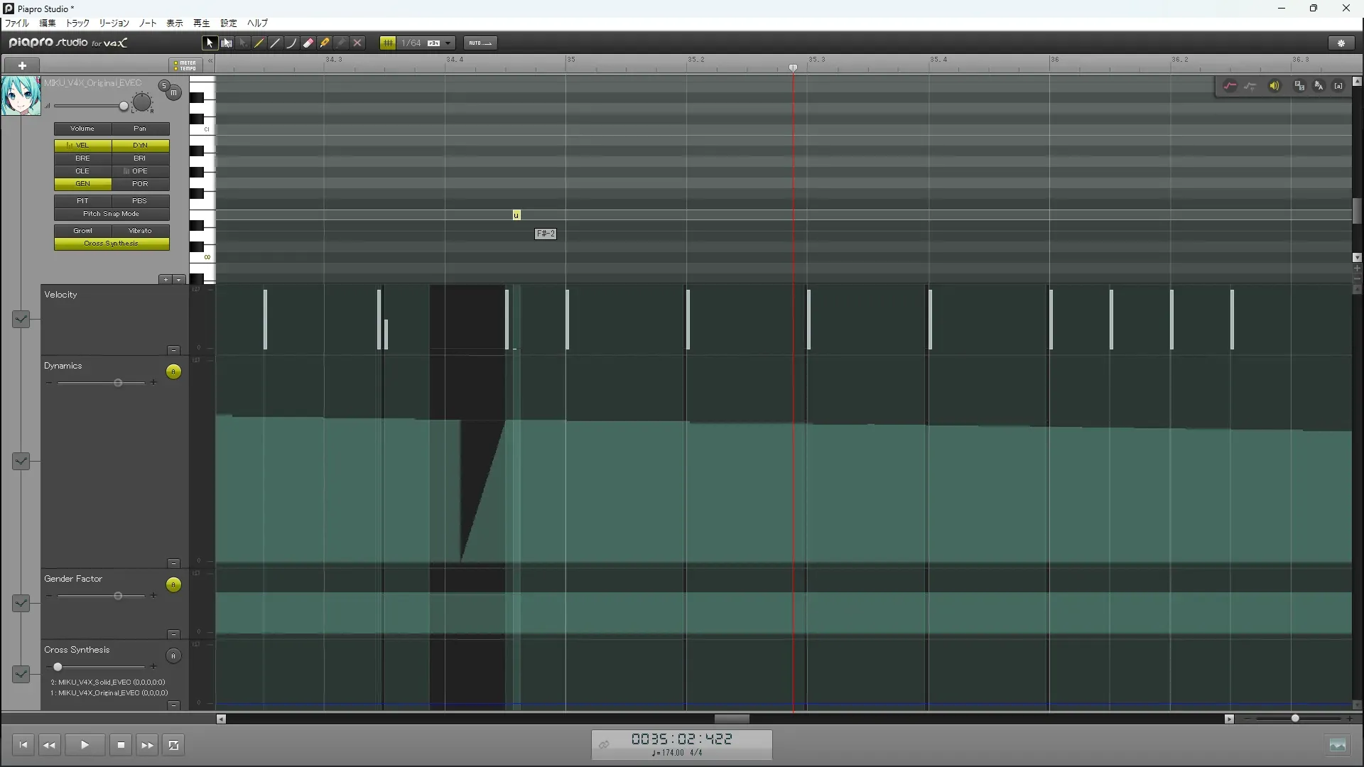This screenshot has width=1364, height=767.
Task: Click the Dynamics lane slider knob
Action: pyautogui.click(x=119, y=383)
